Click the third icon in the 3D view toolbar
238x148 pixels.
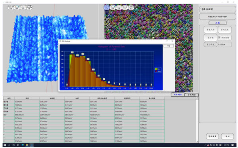(23, 8)
